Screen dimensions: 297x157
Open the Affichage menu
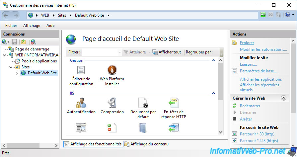click(x=32, y=26)
